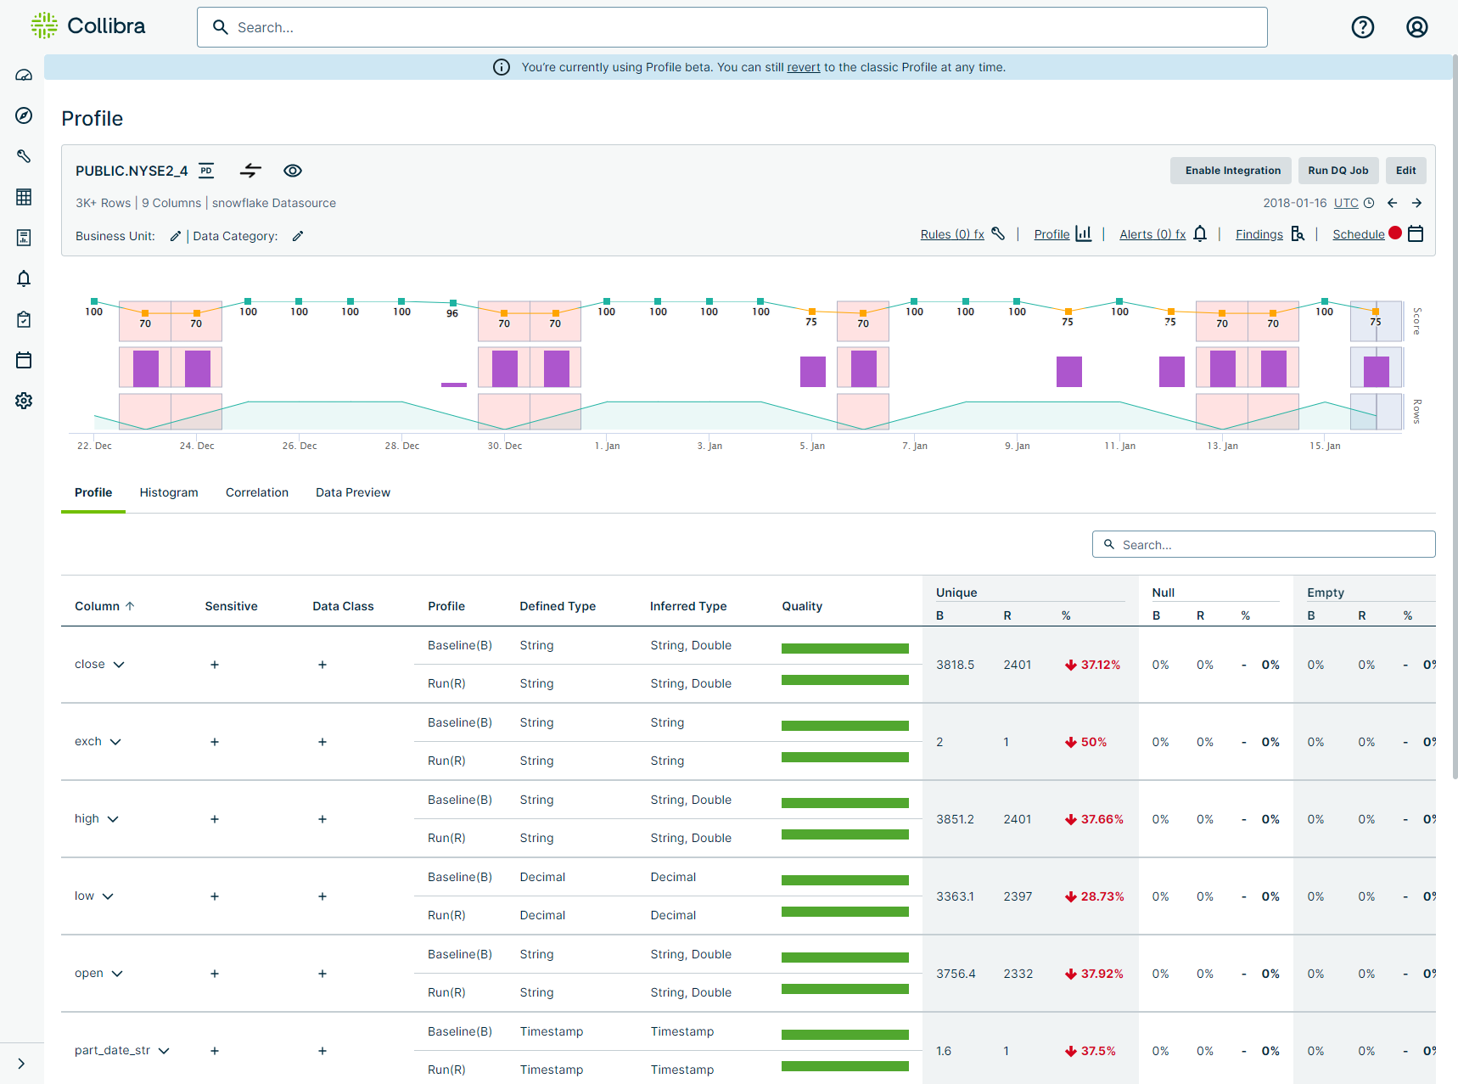Screen dimensions: 1458x1084
Task: Add Data Class for exch column
Action: [322, 742]
